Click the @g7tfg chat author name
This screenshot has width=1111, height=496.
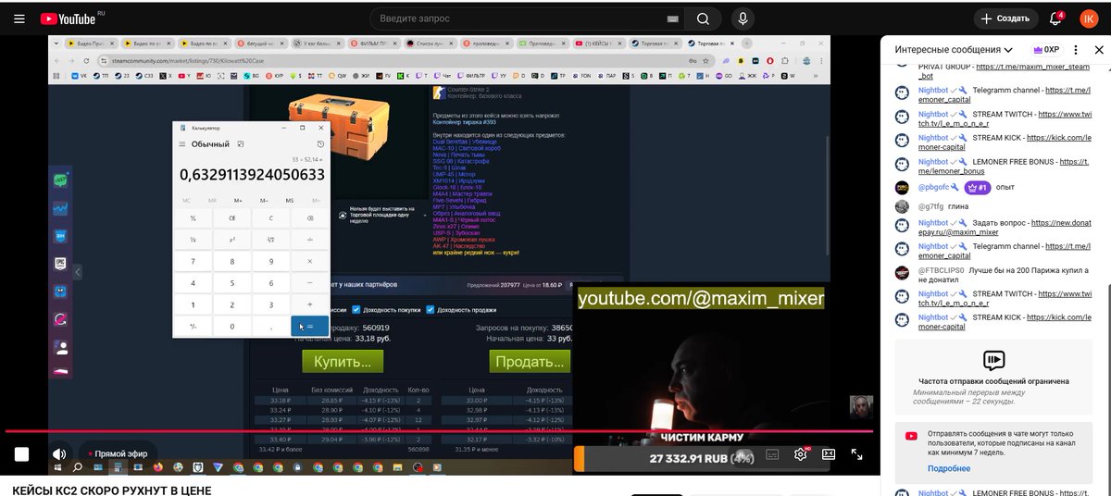930,206
